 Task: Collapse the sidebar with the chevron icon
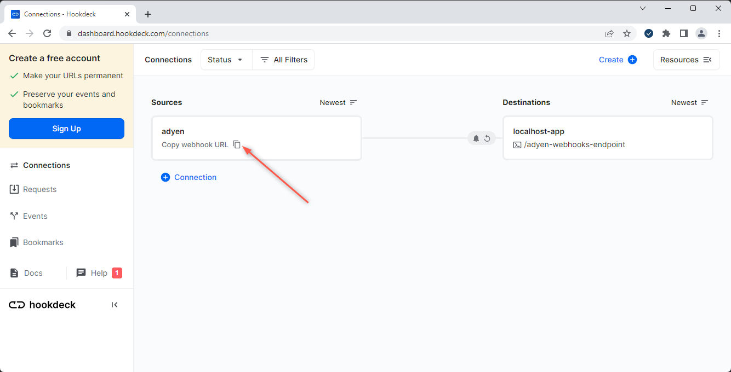pos(115,305)
